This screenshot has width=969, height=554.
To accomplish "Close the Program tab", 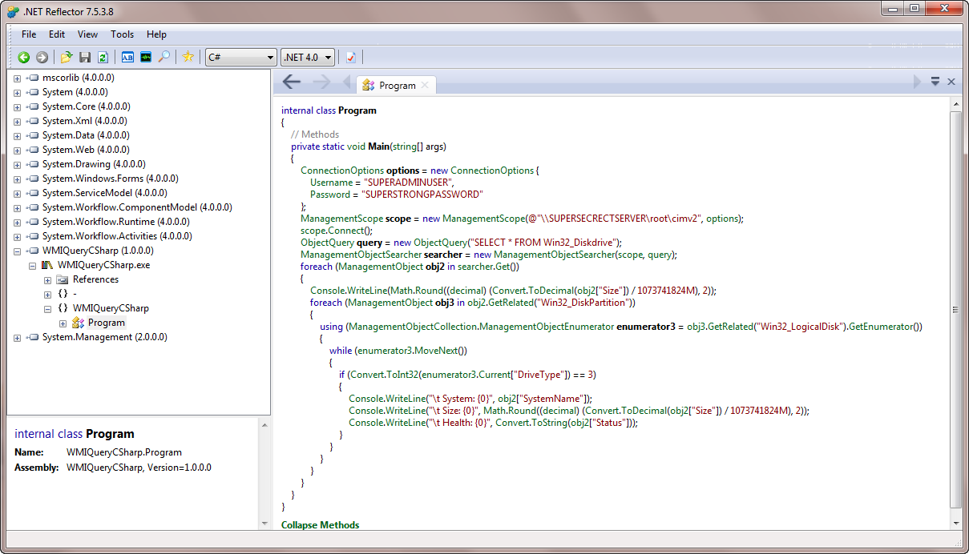I will [x=425, y=85].
